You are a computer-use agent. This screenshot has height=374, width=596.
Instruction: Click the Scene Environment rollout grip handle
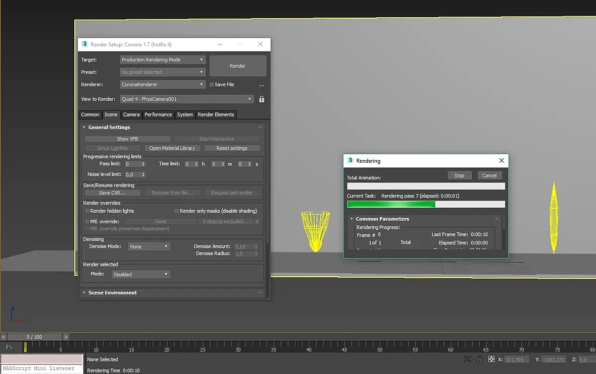pos(260,292)
